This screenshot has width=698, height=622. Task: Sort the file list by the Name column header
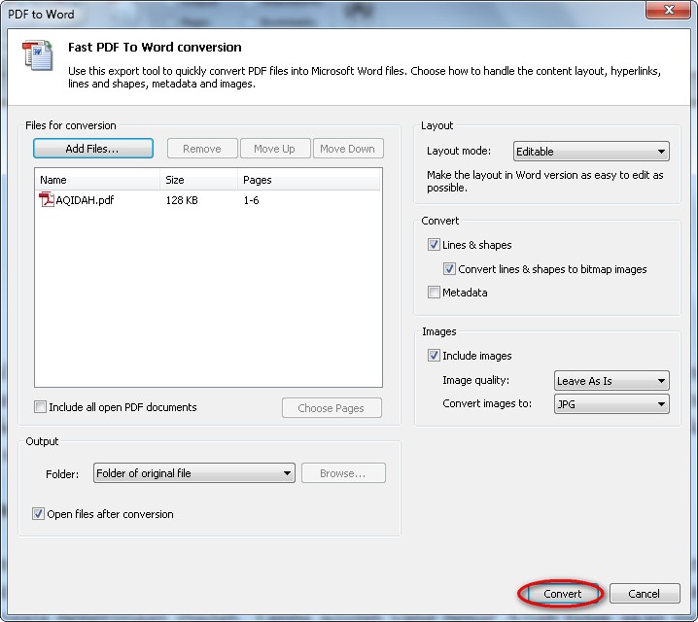coord(97,180)
